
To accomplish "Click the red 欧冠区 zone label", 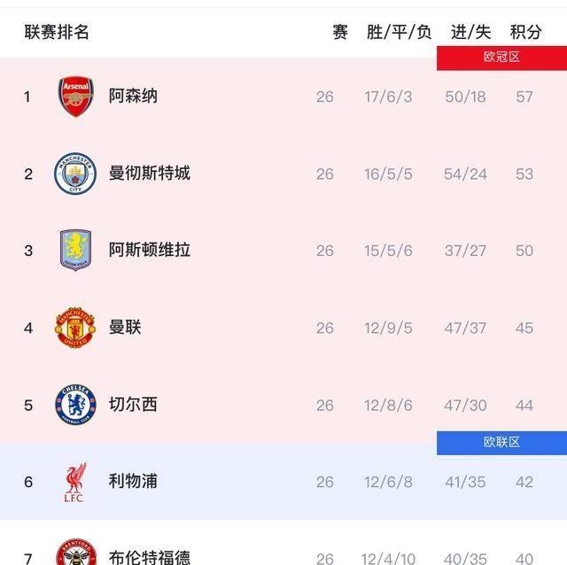I will (501, 58).
